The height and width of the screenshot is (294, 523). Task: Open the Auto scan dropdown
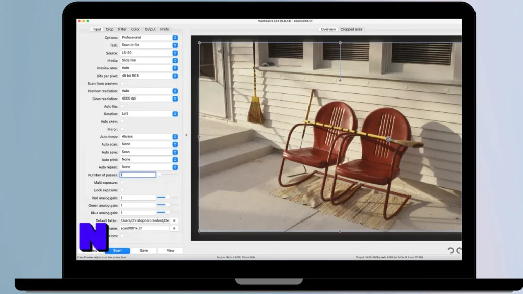click(149, 144)
